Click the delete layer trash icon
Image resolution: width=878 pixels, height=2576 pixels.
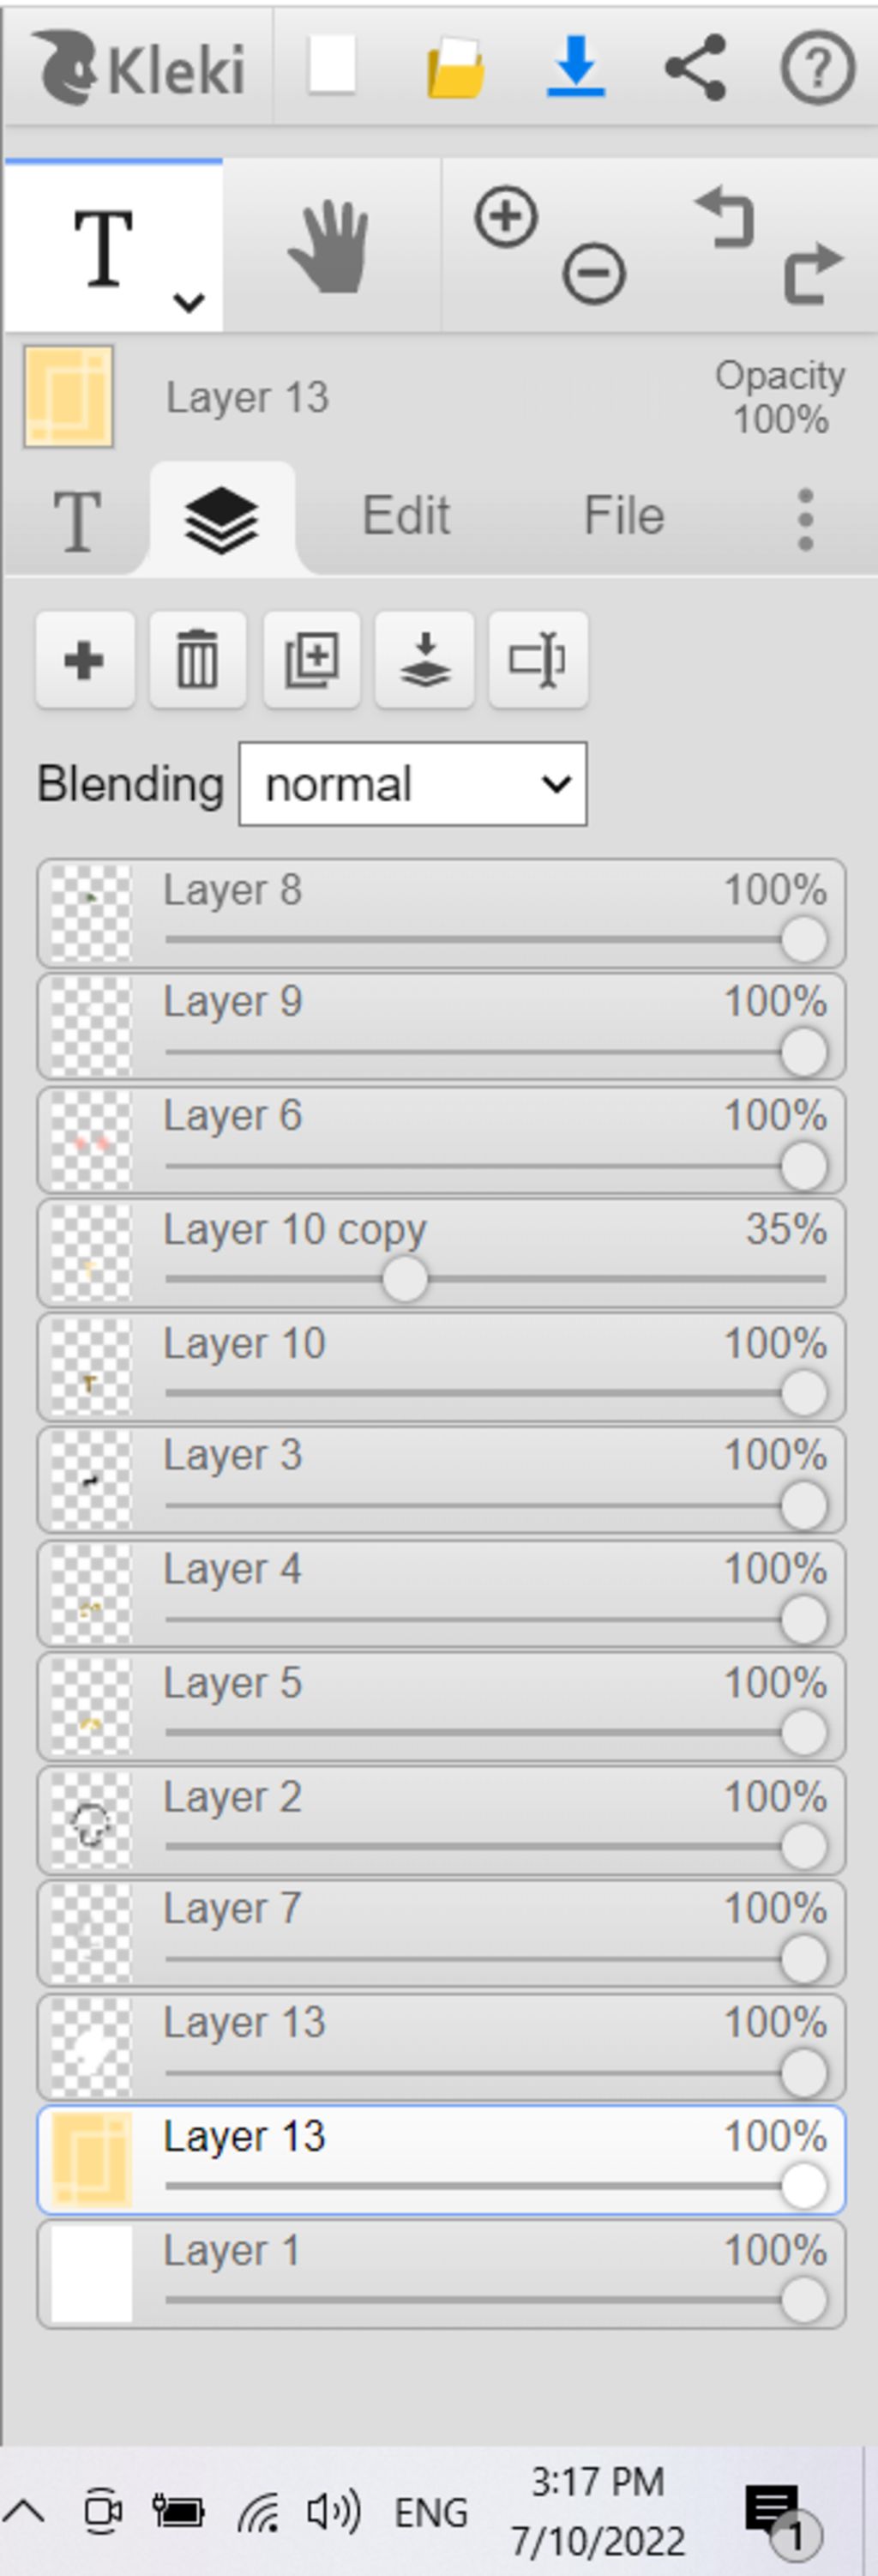pyautogui.click(x=197, y=660)
